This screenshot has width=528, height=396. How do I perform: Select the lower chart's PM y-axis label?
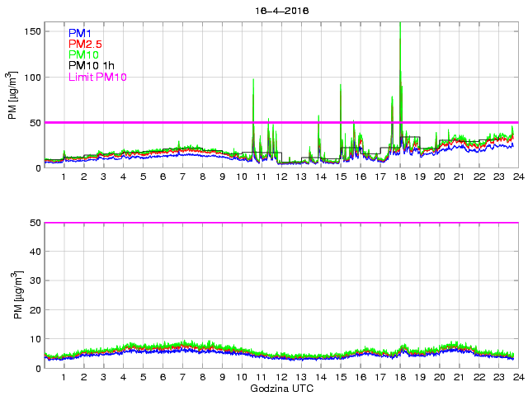13,295
